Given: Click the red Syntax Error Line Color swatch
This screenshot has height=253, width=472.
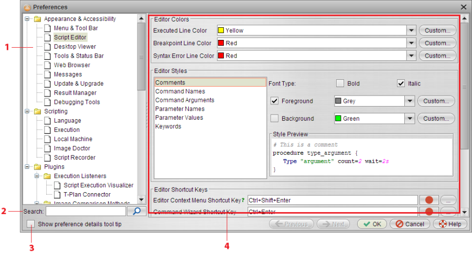Looking at the screenshot, I should tap(221, 56).
